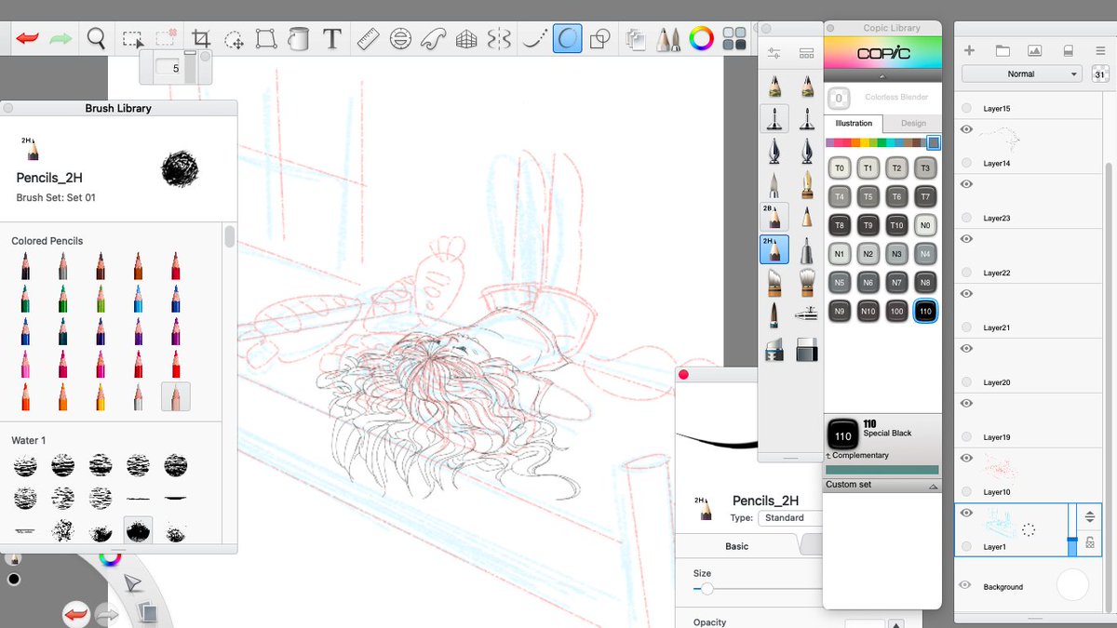Image resolution: width=1117 pixels, height=628 pixels.
Task: Select the Steady Stroke tool
Action: (x=535, y=38)
